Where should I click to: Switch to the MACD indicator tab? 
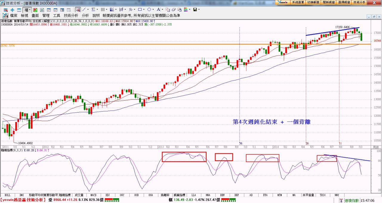coord(93,195)
